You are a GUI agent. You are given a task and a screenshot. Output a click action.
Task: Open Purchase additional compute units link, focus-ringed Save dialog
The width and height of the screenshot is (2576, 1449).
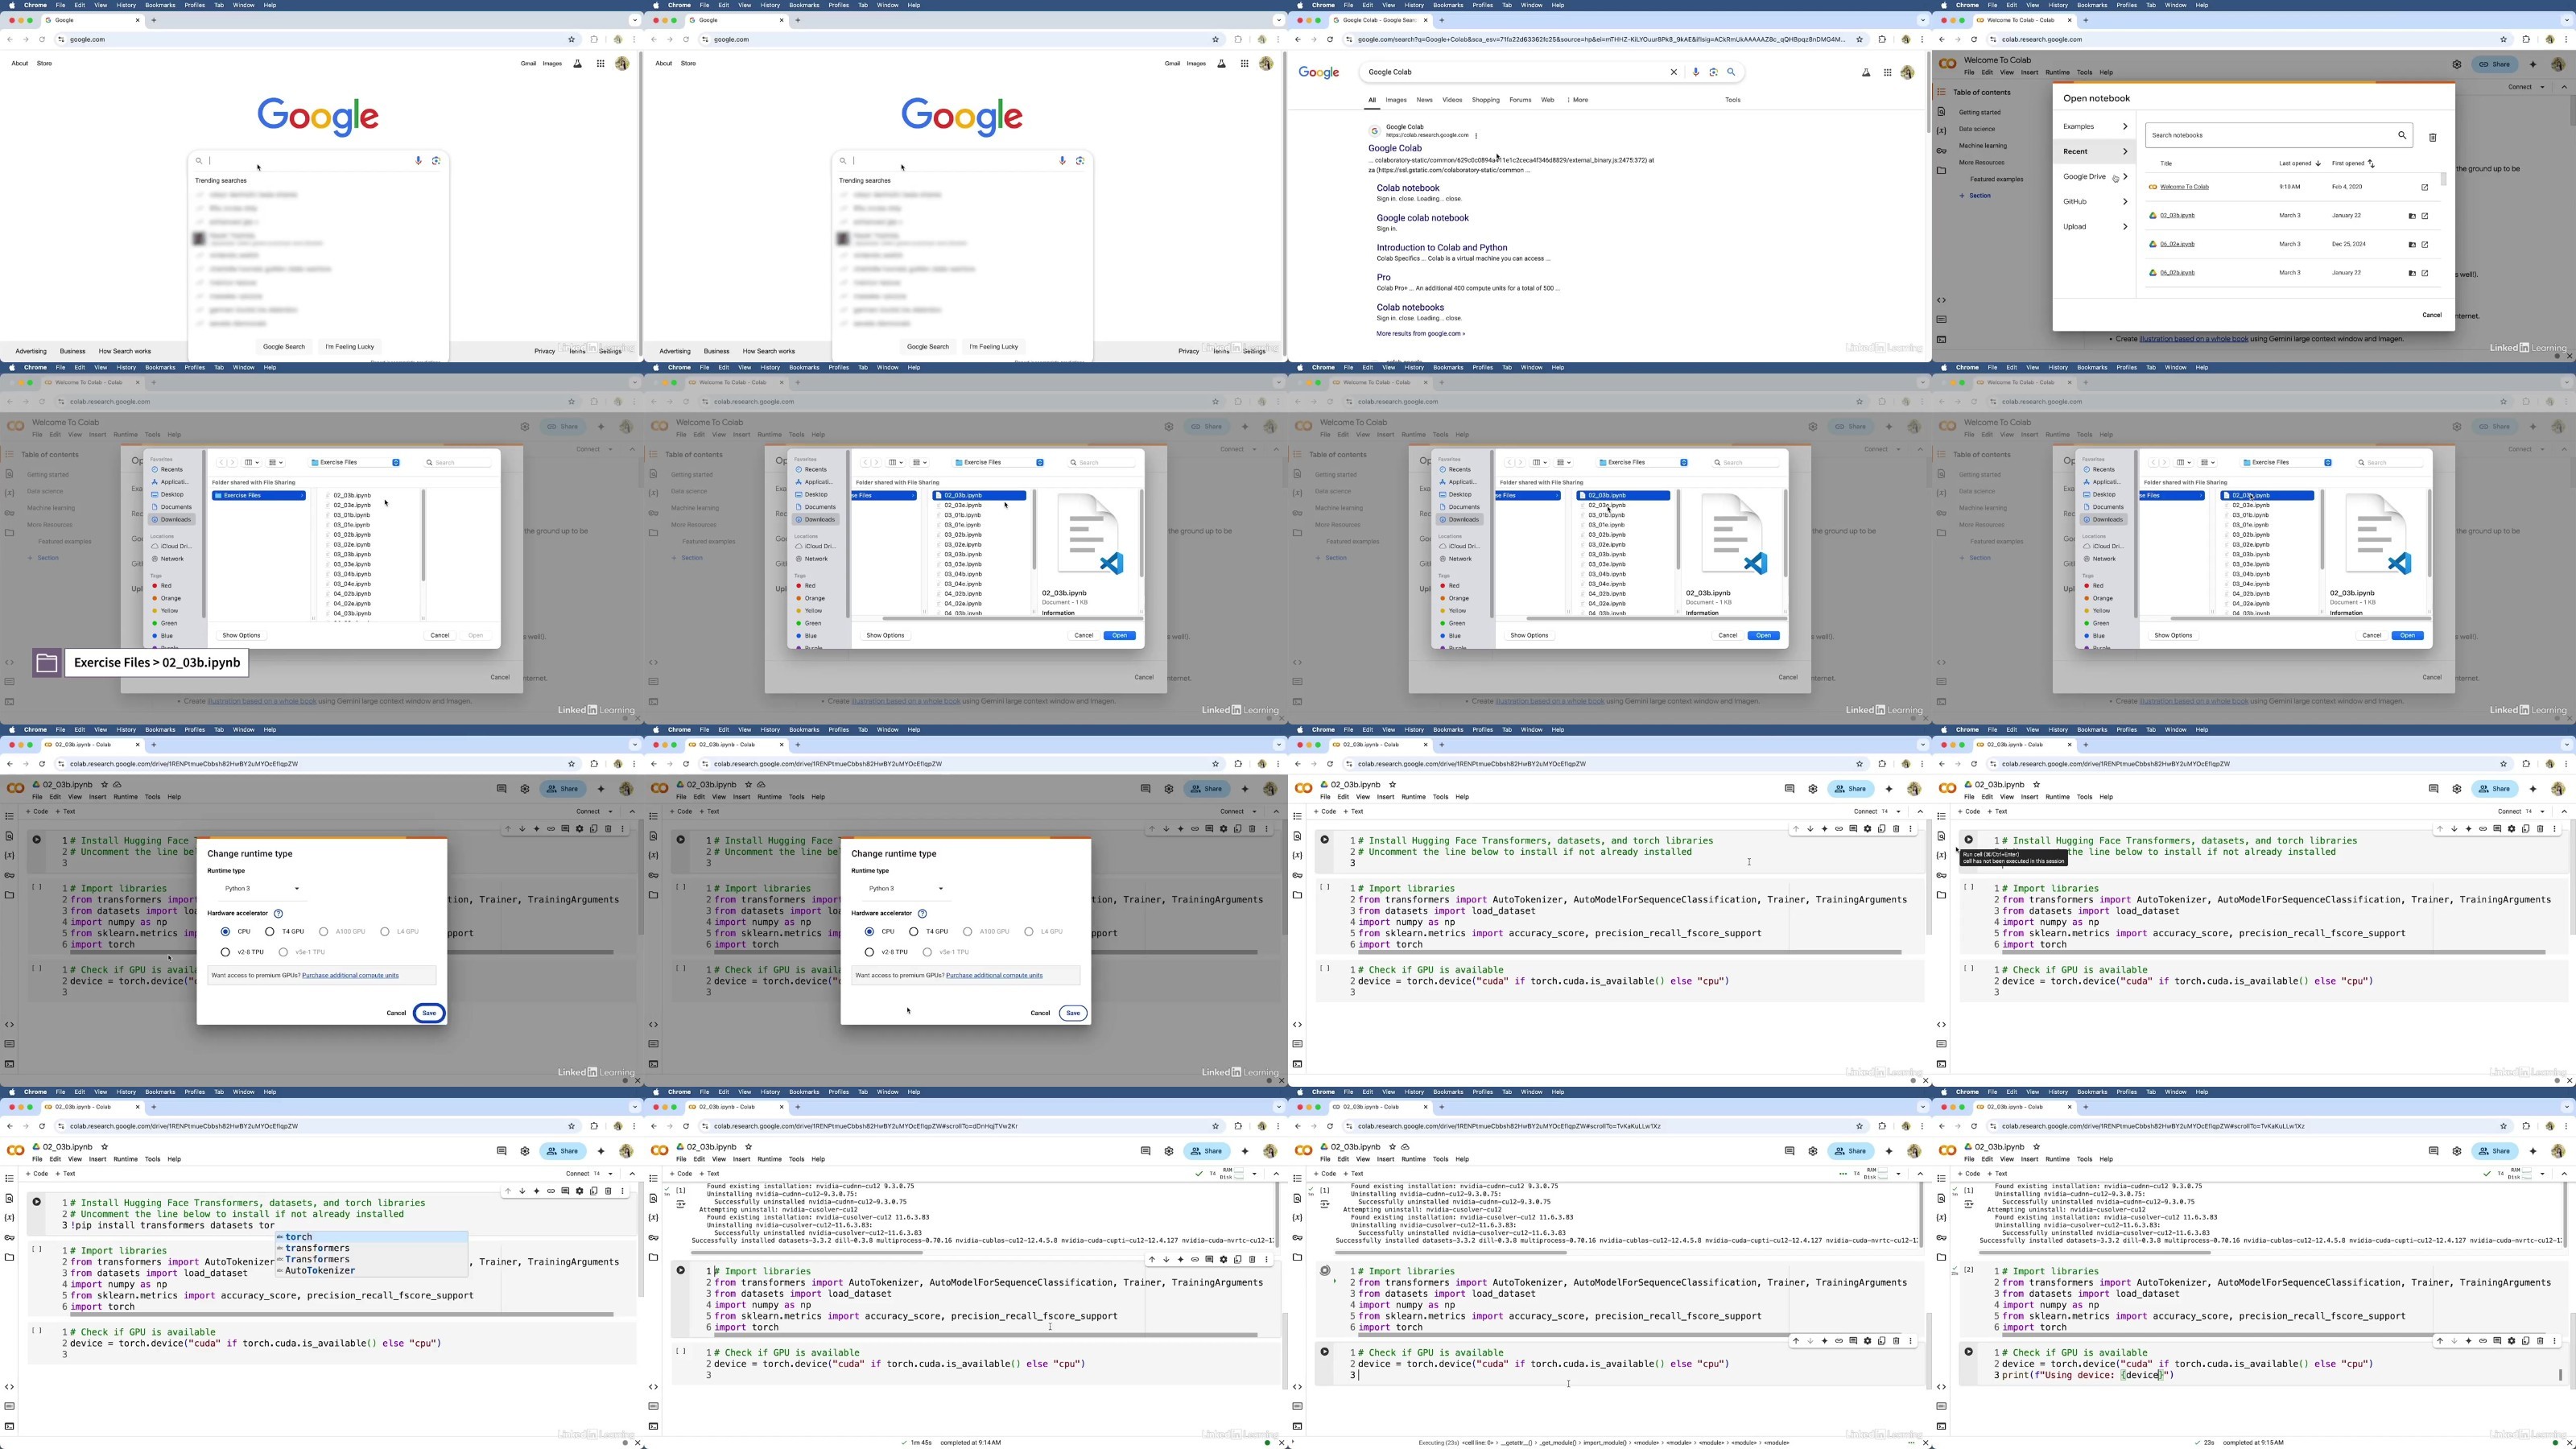tap(350, 975)
